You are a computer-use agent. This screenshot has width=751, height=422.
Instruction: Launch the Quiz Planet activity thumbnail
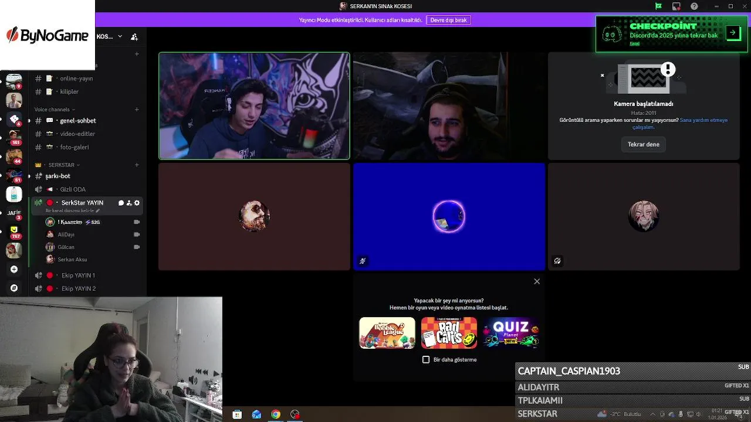coord(511,333)
